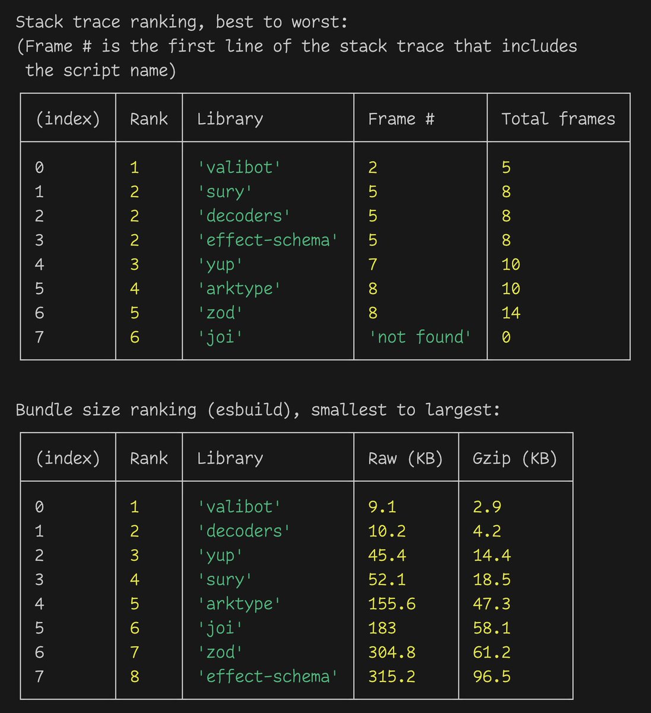Click 'decoders' in the bundle size table
This screenshot has width=651, height=713.
[x=244, y=531]
